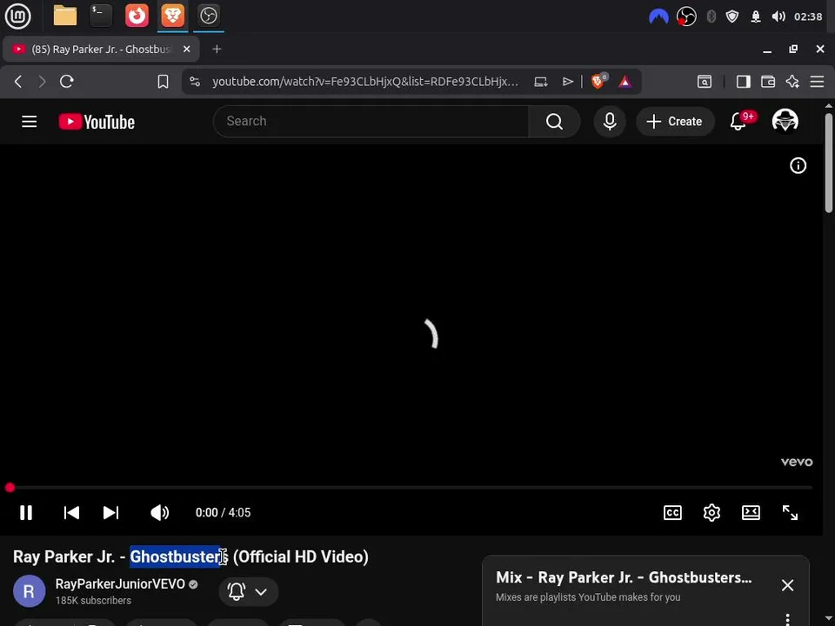
Task: Close the Ghostbusters browser tab
Action: point(186,49)
